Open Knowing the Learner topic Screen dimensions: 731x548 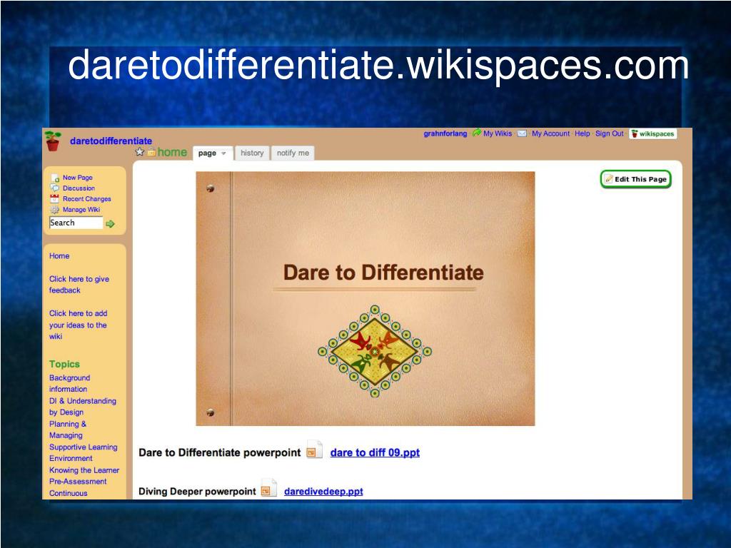[x=84, y=470]
